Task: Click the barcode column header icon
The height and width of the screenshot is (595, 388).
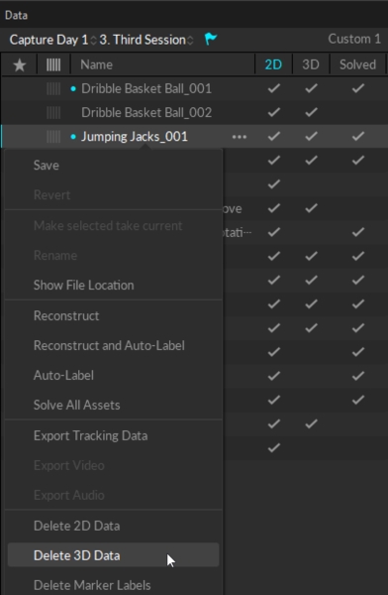Action: 53,64
